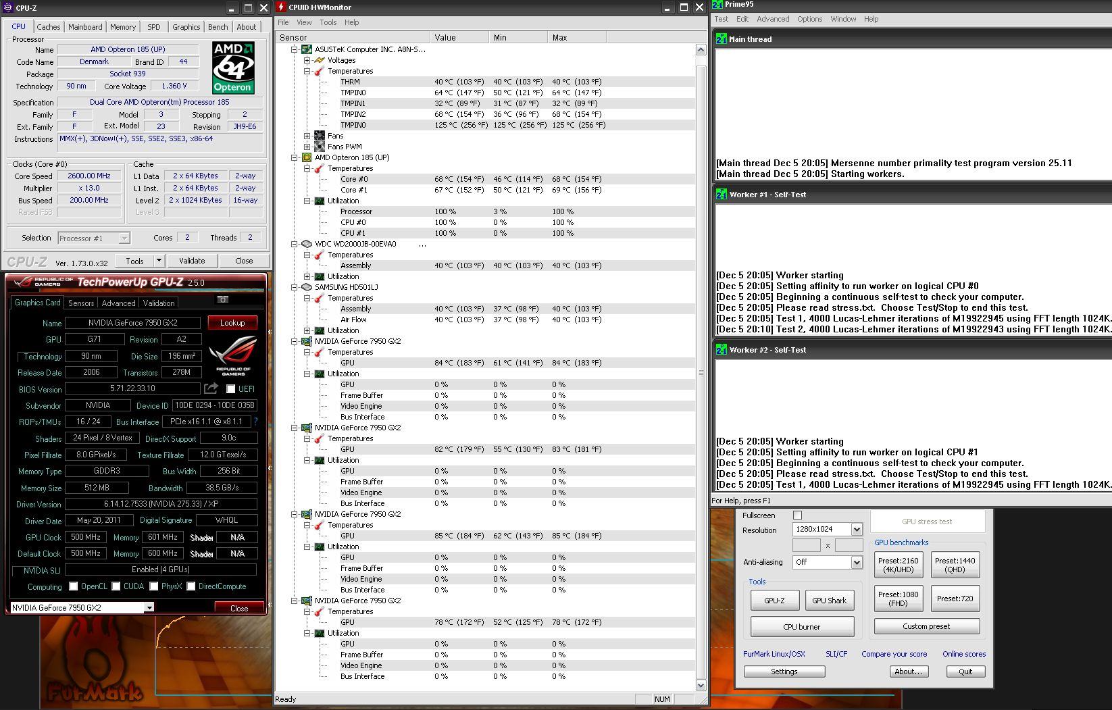Click the Republic of Gamers logo in GPU-Z
Screen dimensions: 1112x710
tap(233, 355)
